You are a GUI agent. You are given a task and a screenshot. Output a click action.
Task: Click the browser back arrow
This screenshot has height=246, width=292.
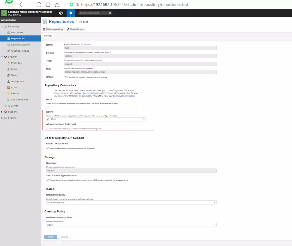(21, 4)
